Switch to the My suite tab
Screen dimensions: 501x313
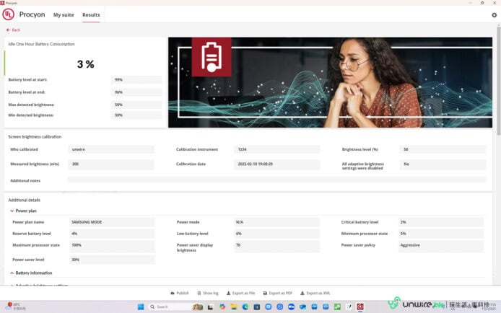tap(63, 14)
